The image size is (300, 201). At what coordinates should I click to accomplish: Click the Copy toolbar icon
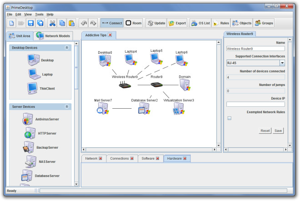(x=62, y=23)
